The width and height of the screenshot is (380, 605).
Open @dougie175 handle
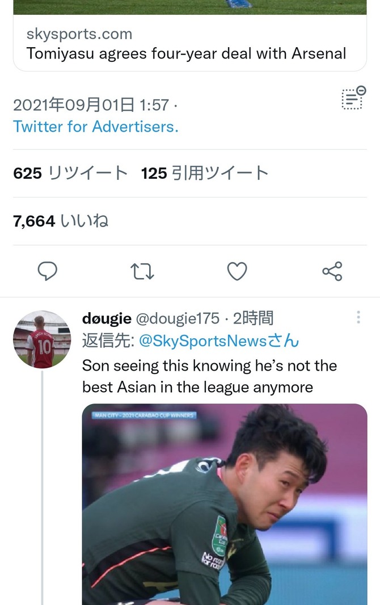click(x=178, y=318)
